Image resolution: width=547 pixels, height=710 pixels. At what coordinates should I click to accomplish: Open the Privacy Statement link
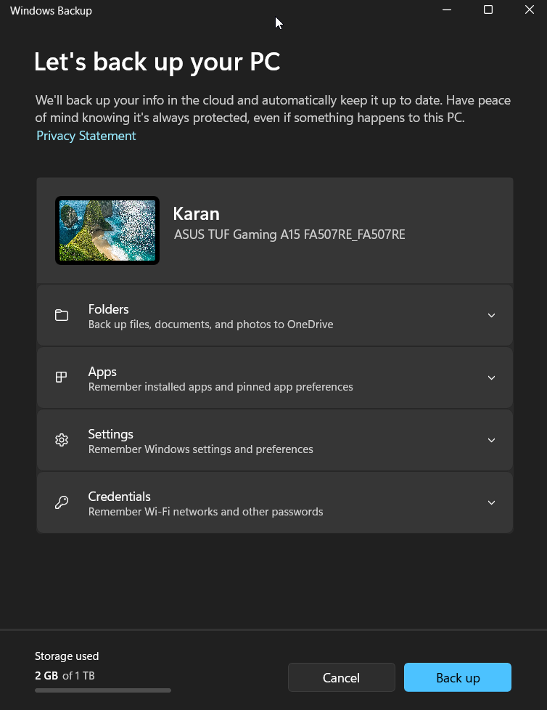(86, 136)
